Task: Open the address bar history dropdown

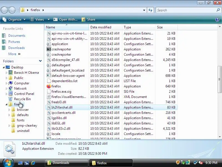Action: click(144, 10)
